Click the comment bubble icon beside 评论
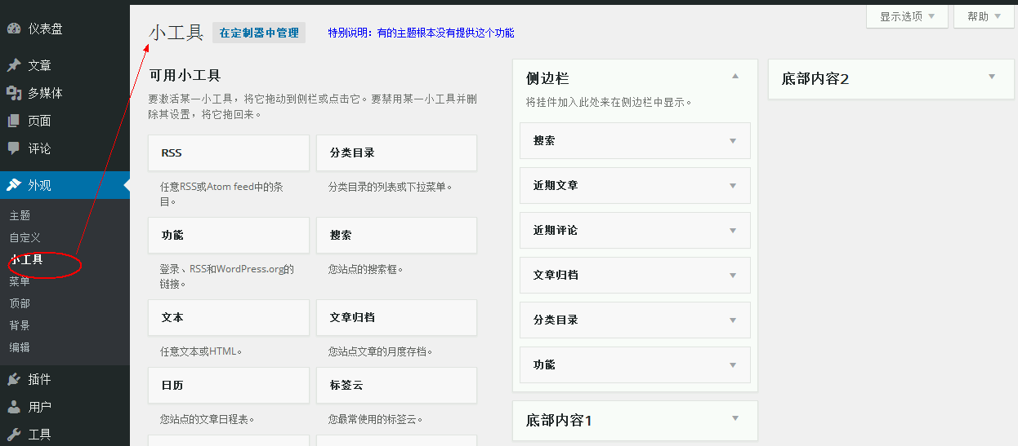The width and height of the screenshot is (1018, 446). click(x=14, y=148)
